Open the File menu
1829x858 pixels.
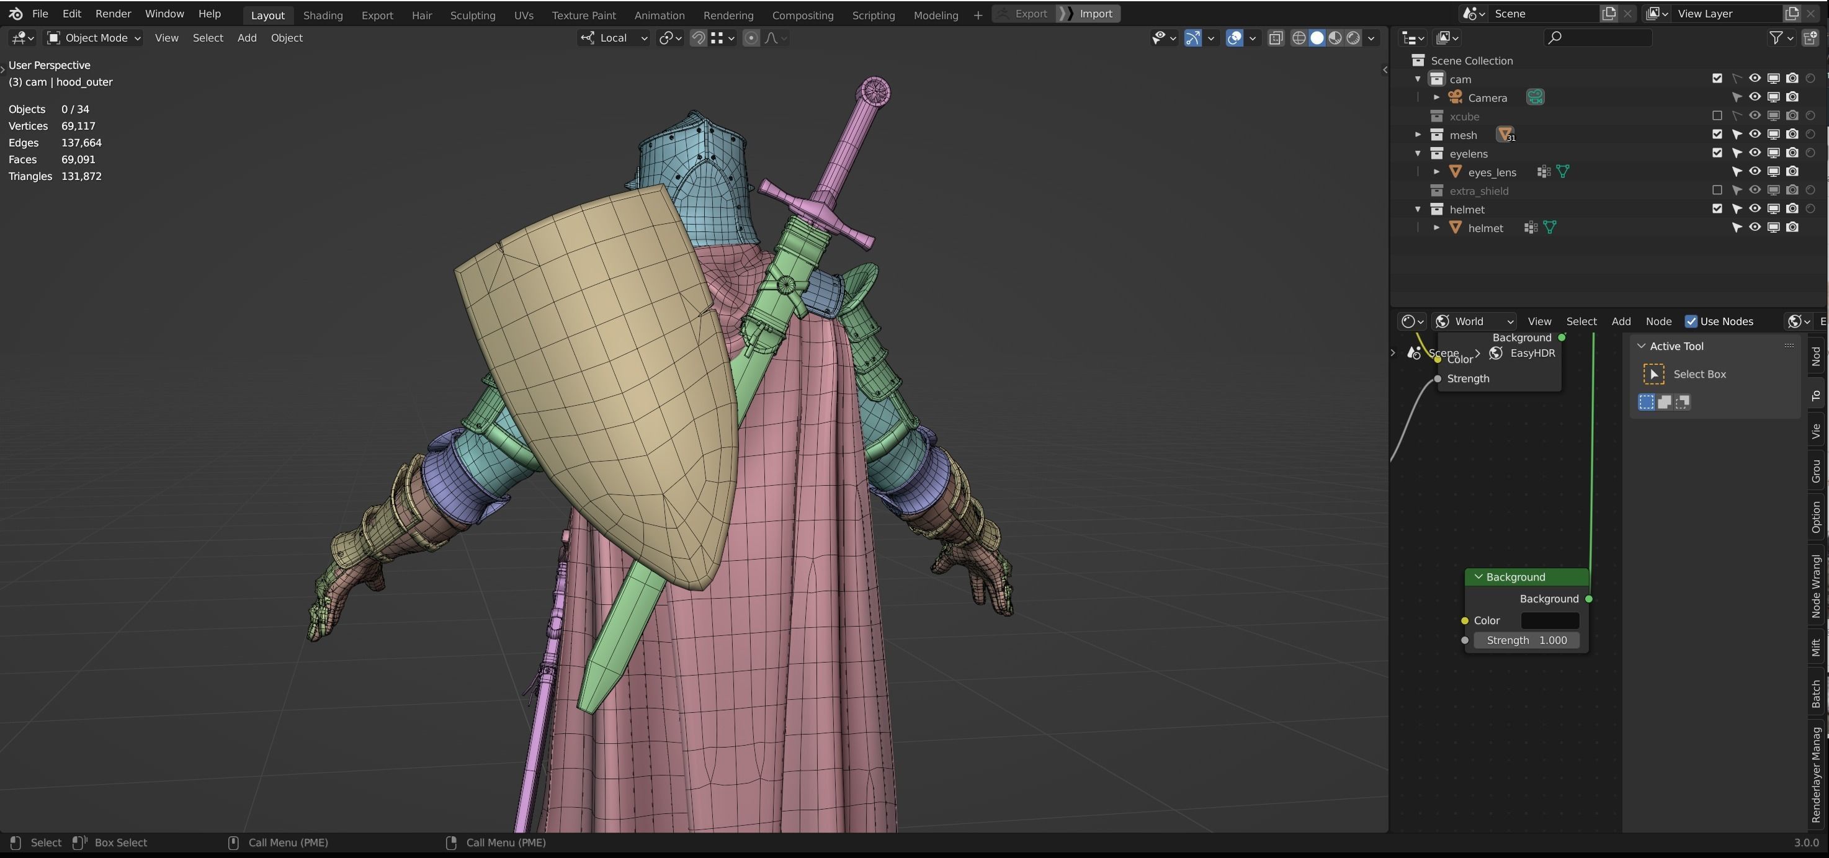(x=40, y=14)
